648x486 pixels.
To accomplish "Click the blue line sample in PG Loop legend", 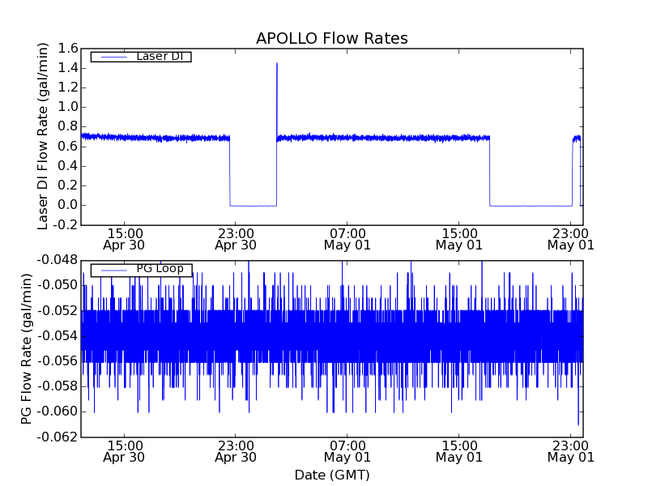I will coord(113,270).
